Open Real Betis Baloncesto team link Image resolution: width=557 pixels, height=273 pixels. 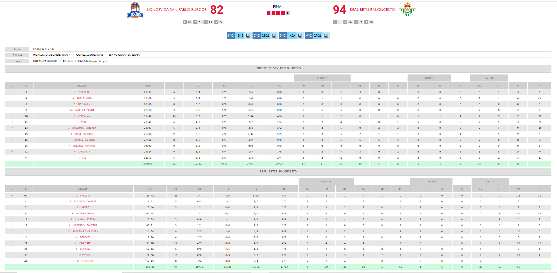coord(372,10)
